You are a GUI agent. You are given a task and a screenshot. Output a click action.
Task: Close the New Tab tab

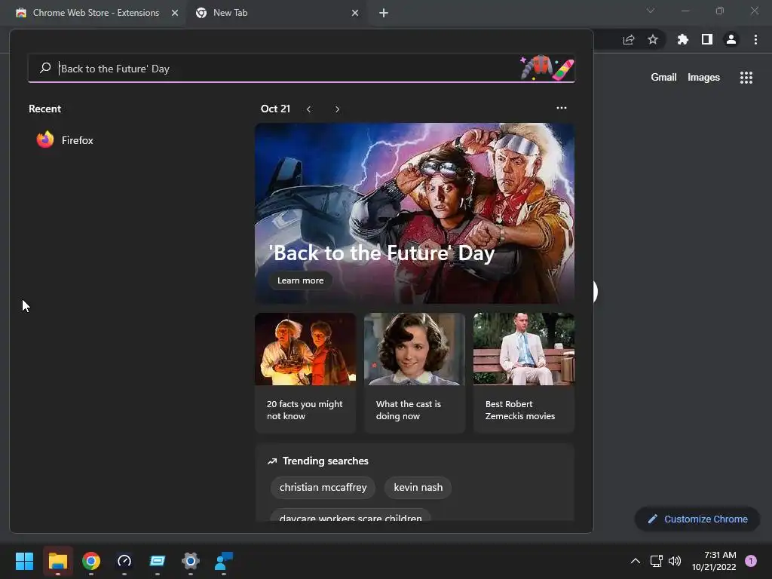click(355, 13)
